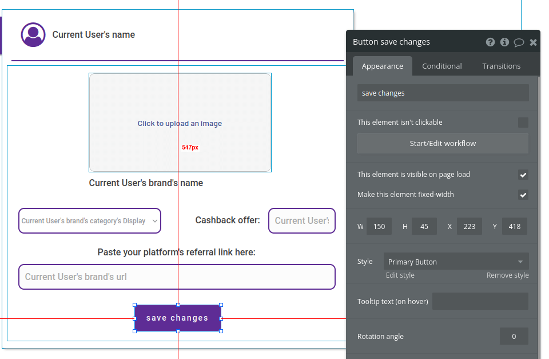Image resolution: width=549 pixels, height=359 pixels.
Task: Open Edit style for Primary Button
Action: 399,275
